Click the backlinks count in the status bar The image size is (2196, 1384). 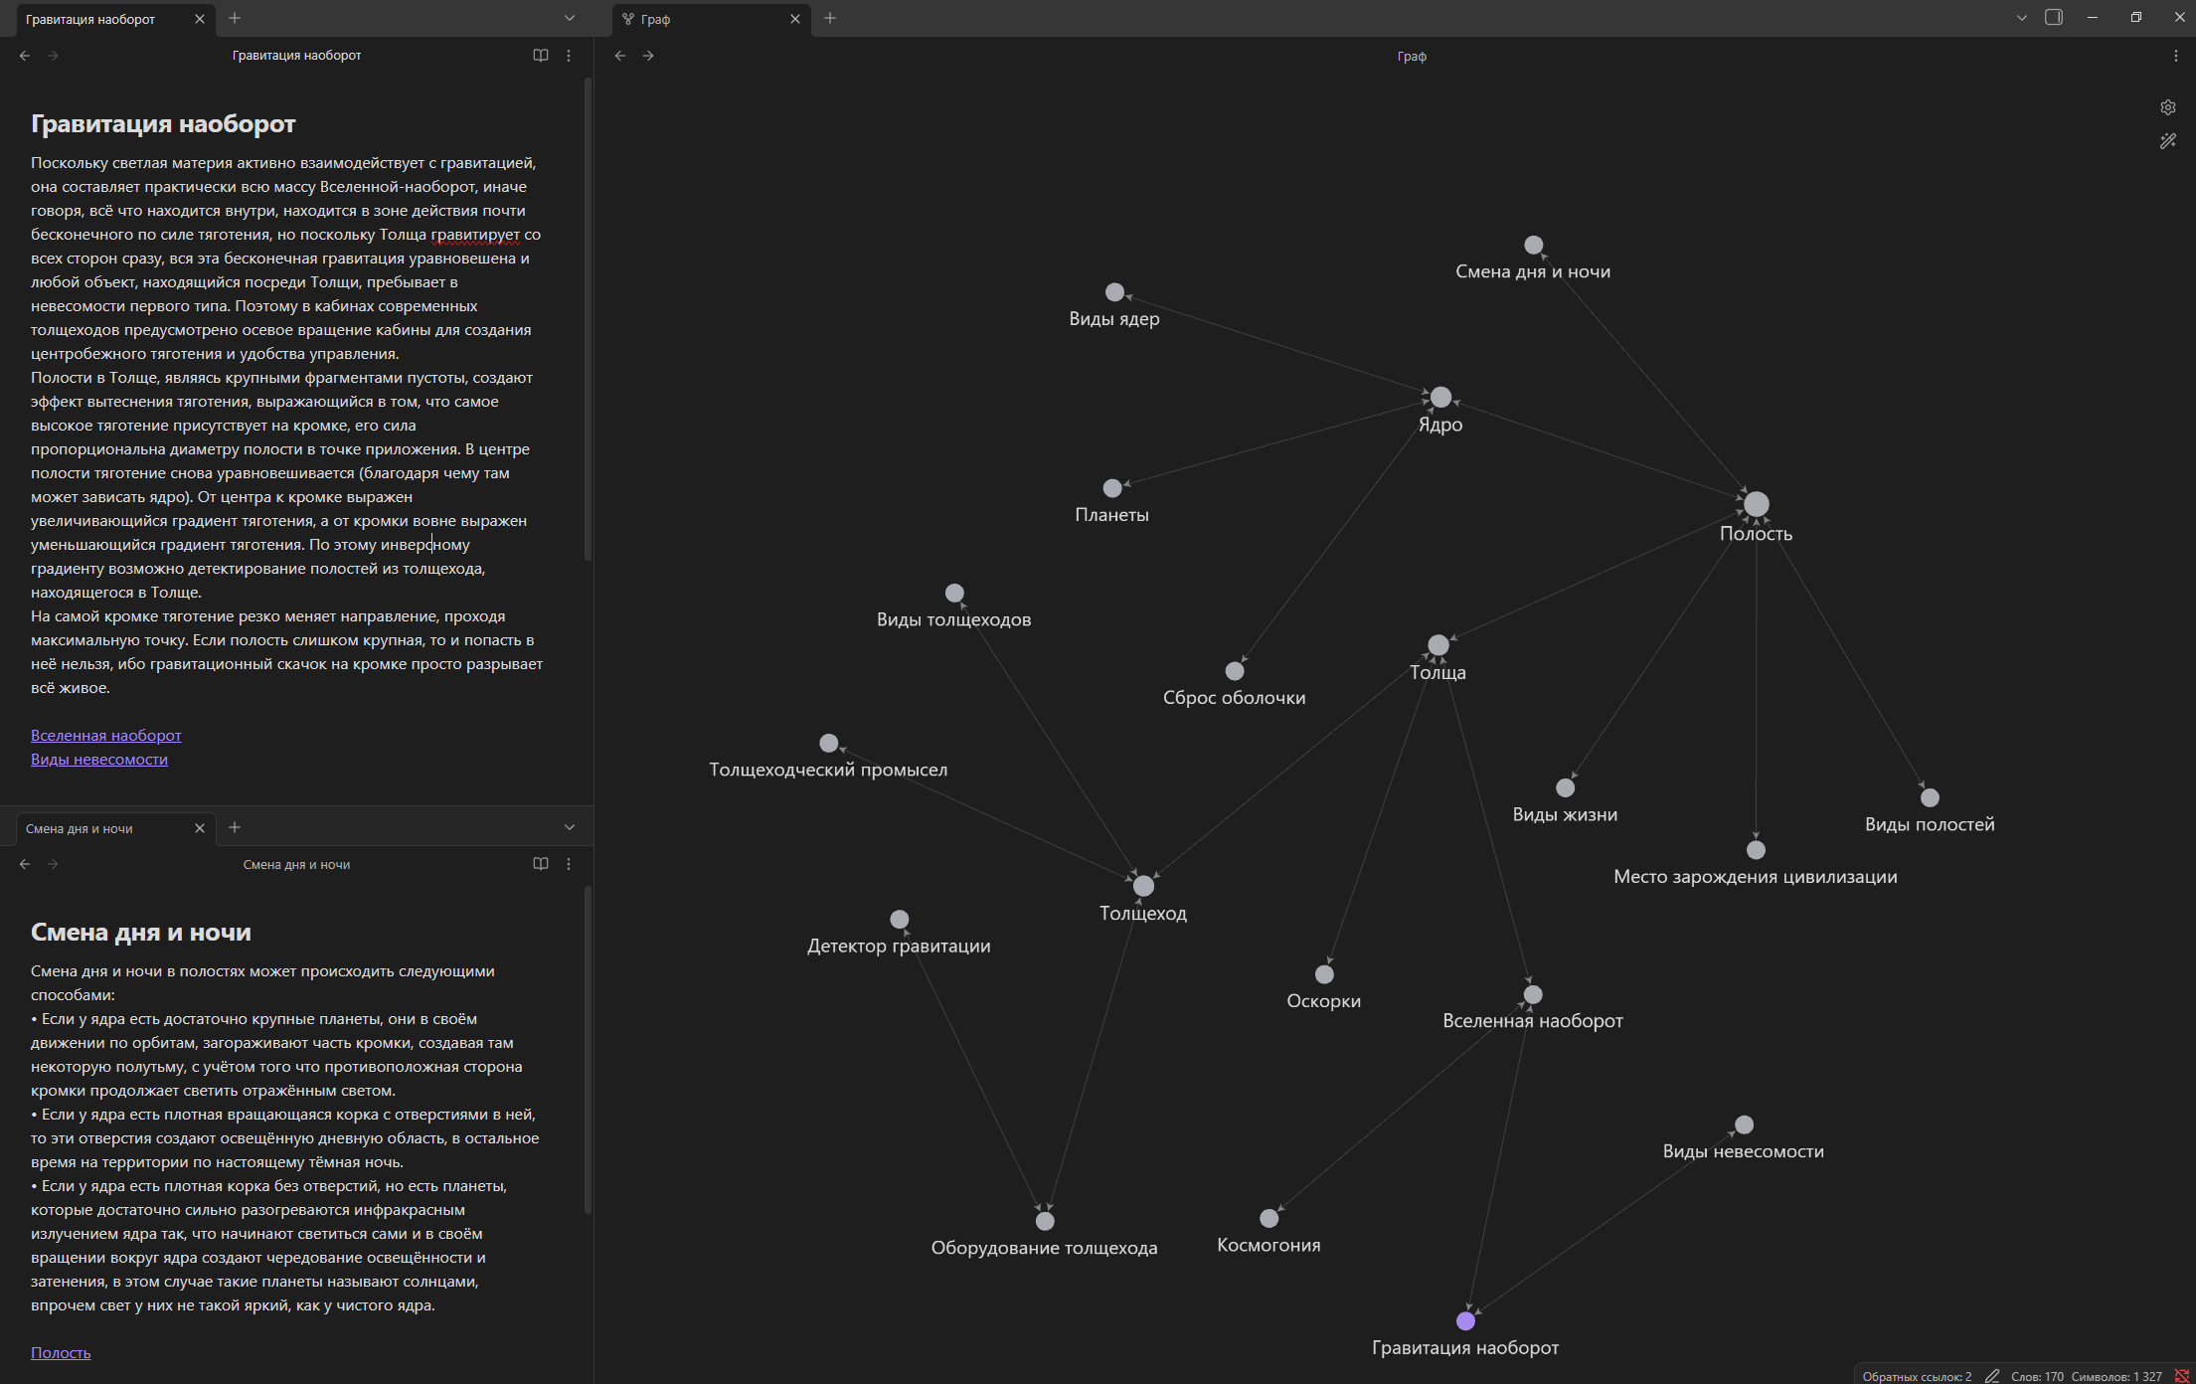tap(1916, 1376)
